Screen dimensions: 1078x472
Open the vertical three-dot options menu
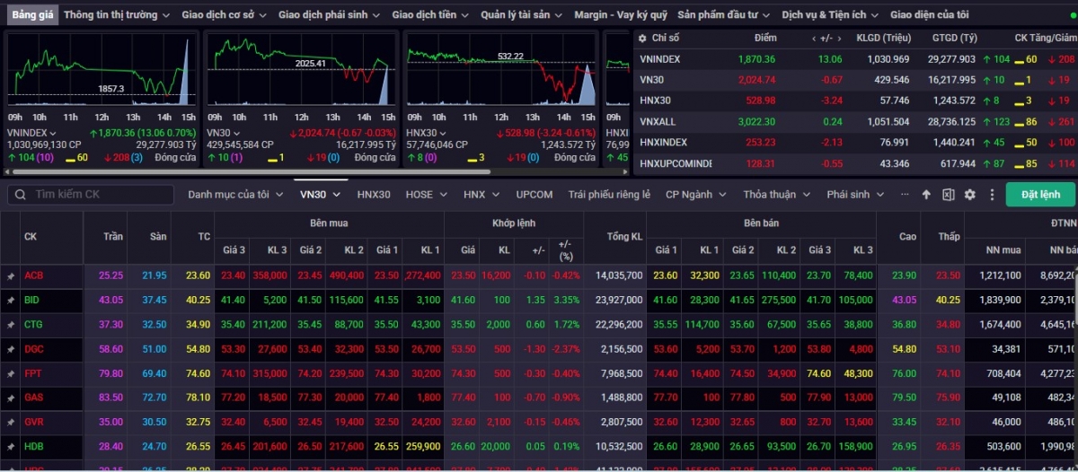click(992, 195)
